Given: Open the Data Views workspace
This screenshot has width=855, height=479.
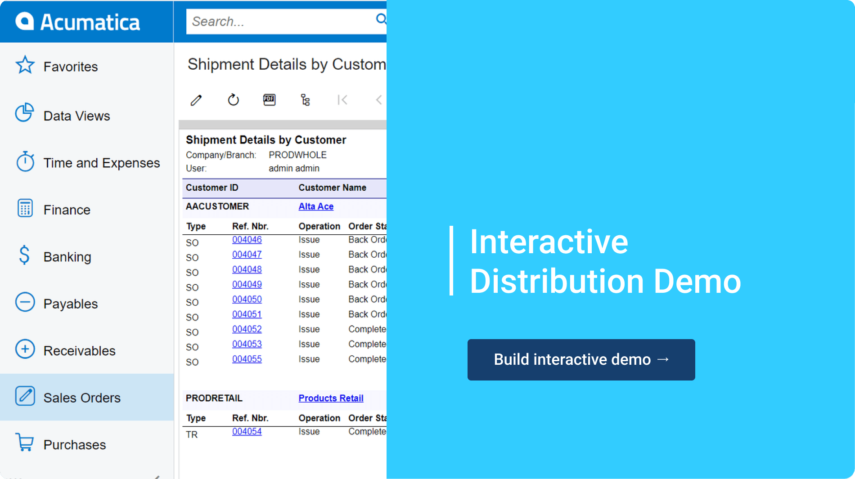Looking at the screenshot, I should point(76,116).
